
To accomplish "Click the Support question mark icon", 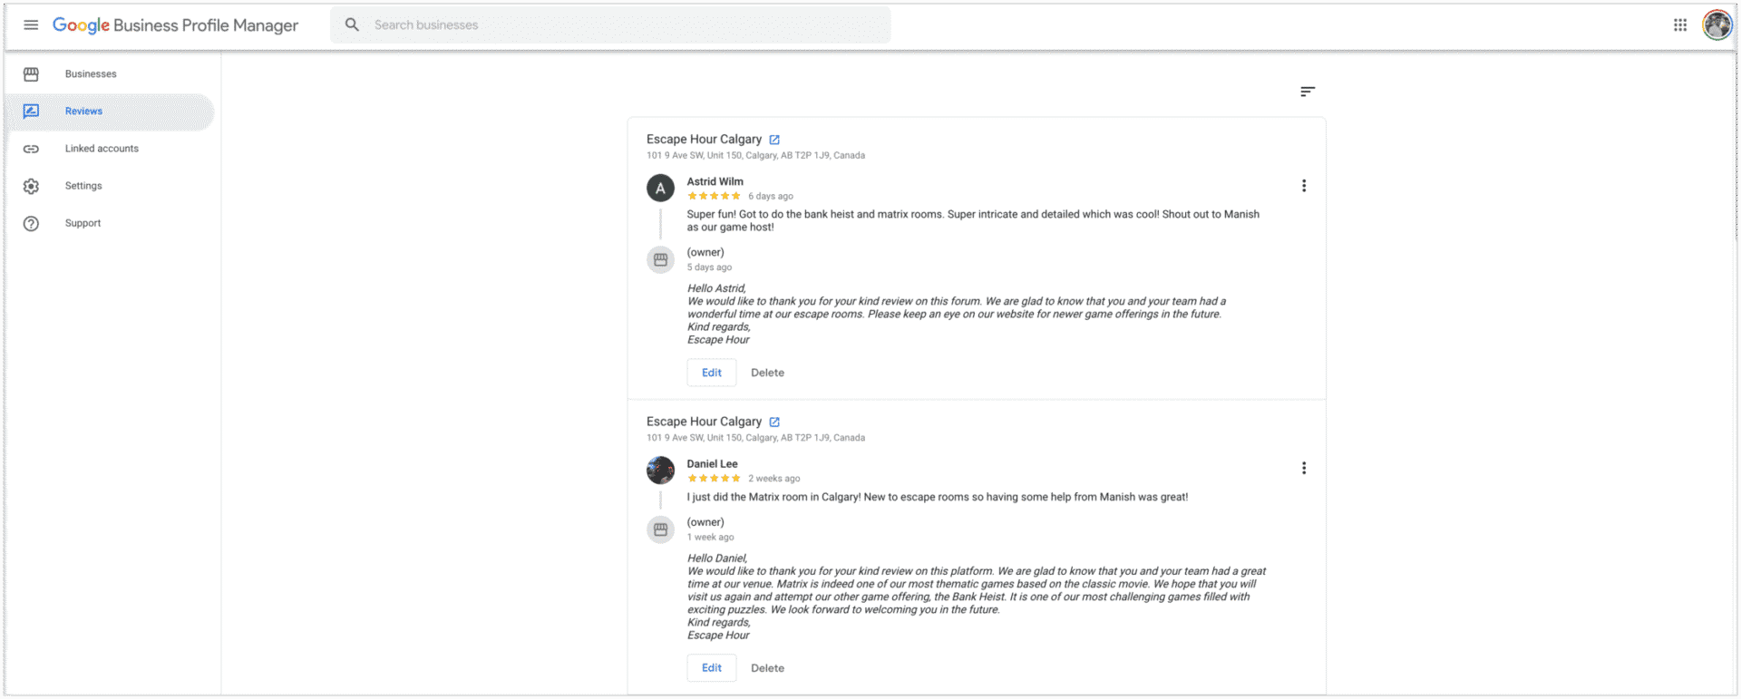I will point(32,222).
